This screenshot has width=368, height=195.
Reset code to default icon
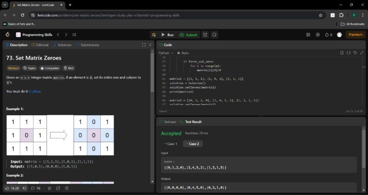[355, 53]
